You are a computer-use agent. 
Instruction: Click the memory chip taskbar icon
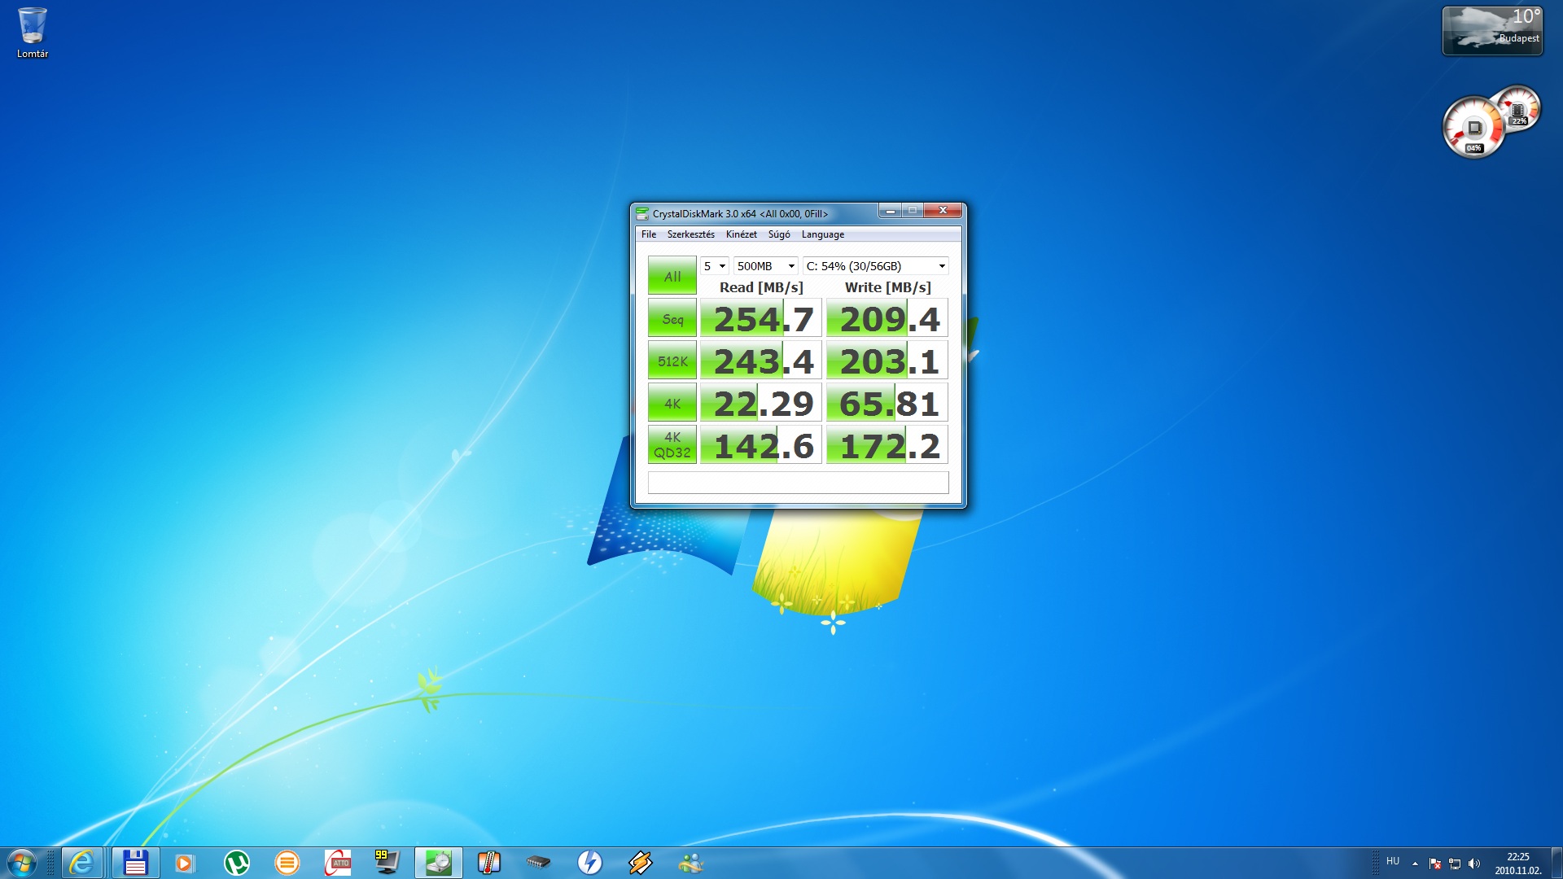click(x=538, y=863)
